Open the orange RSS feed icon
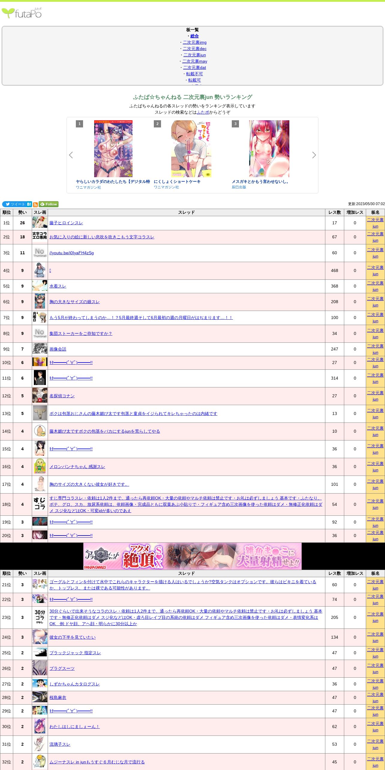The image size is (385, 770). (x=35, y=204)
